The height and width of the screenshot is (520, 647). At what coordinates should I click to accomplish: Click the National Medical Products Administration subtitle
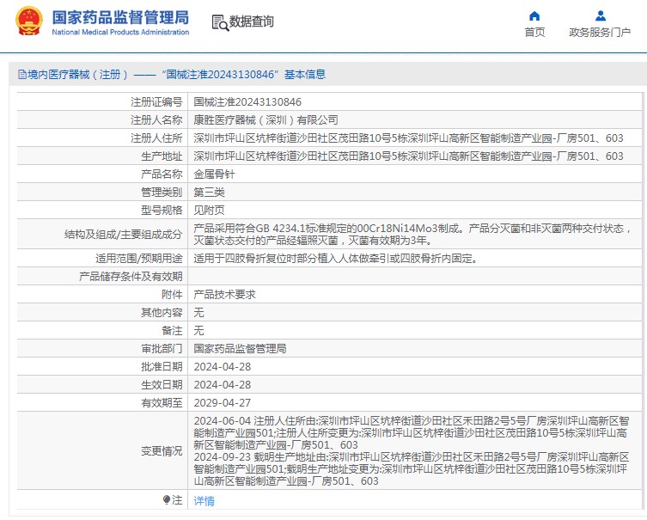click(120, 33)
